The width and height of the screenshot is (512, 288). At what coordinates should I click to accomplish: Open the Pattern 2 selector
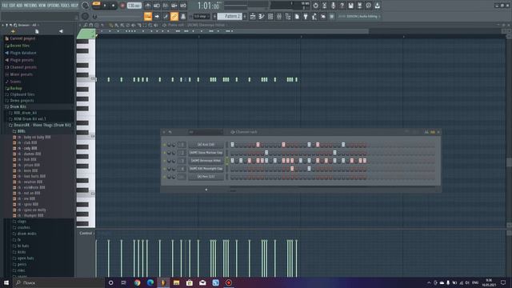230,16
